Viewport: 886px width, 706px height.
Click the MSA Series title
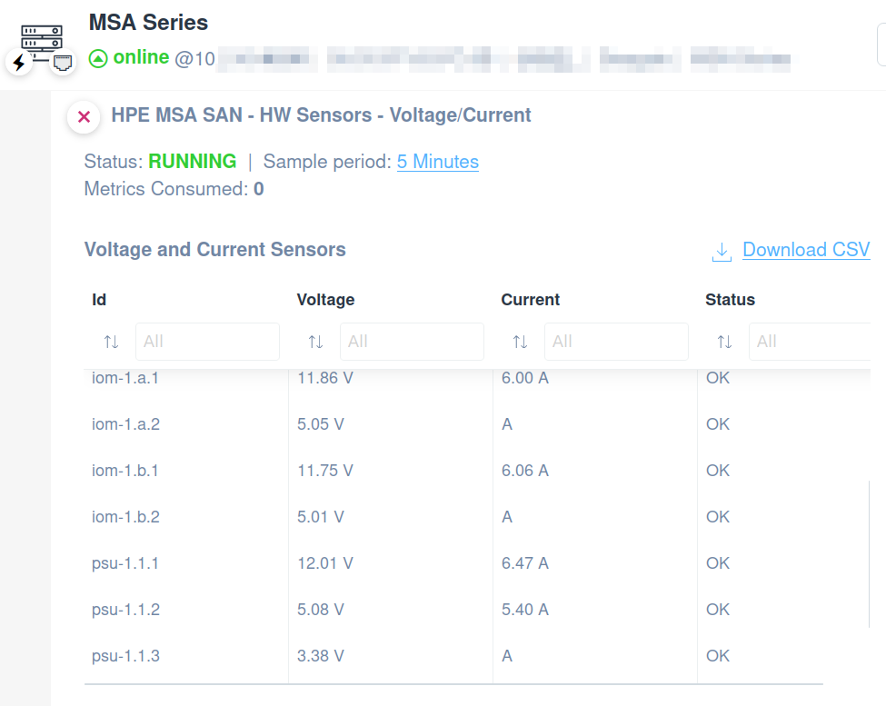coord(149,23)
